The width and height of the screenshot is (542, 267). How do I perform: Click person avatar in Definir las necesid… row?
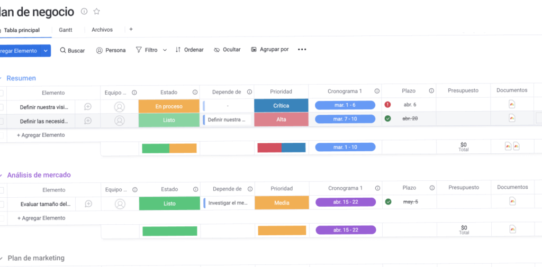click(120, 121)
